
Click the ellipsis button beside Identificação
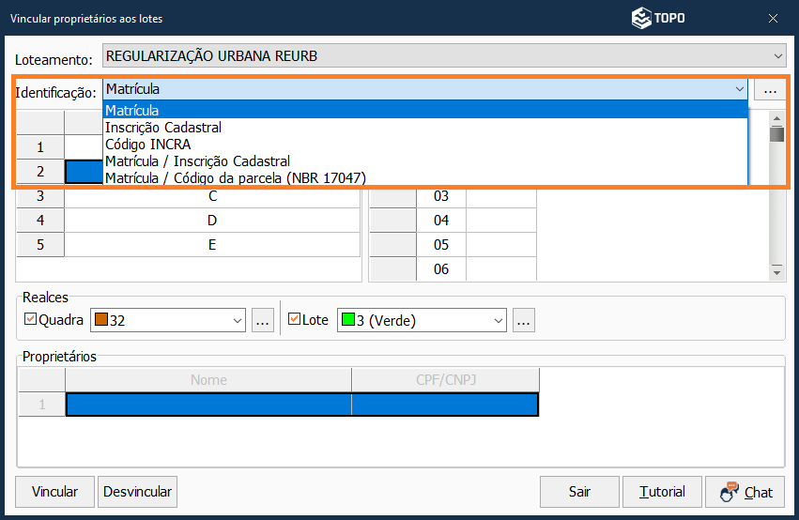click(x=770, y=90)
